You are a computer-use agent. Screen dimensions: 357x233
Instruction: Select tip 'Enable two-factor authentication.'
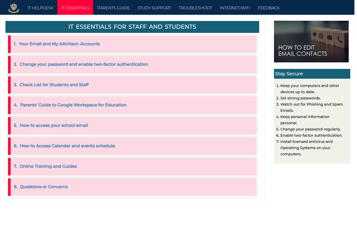[x=311, y=135]
